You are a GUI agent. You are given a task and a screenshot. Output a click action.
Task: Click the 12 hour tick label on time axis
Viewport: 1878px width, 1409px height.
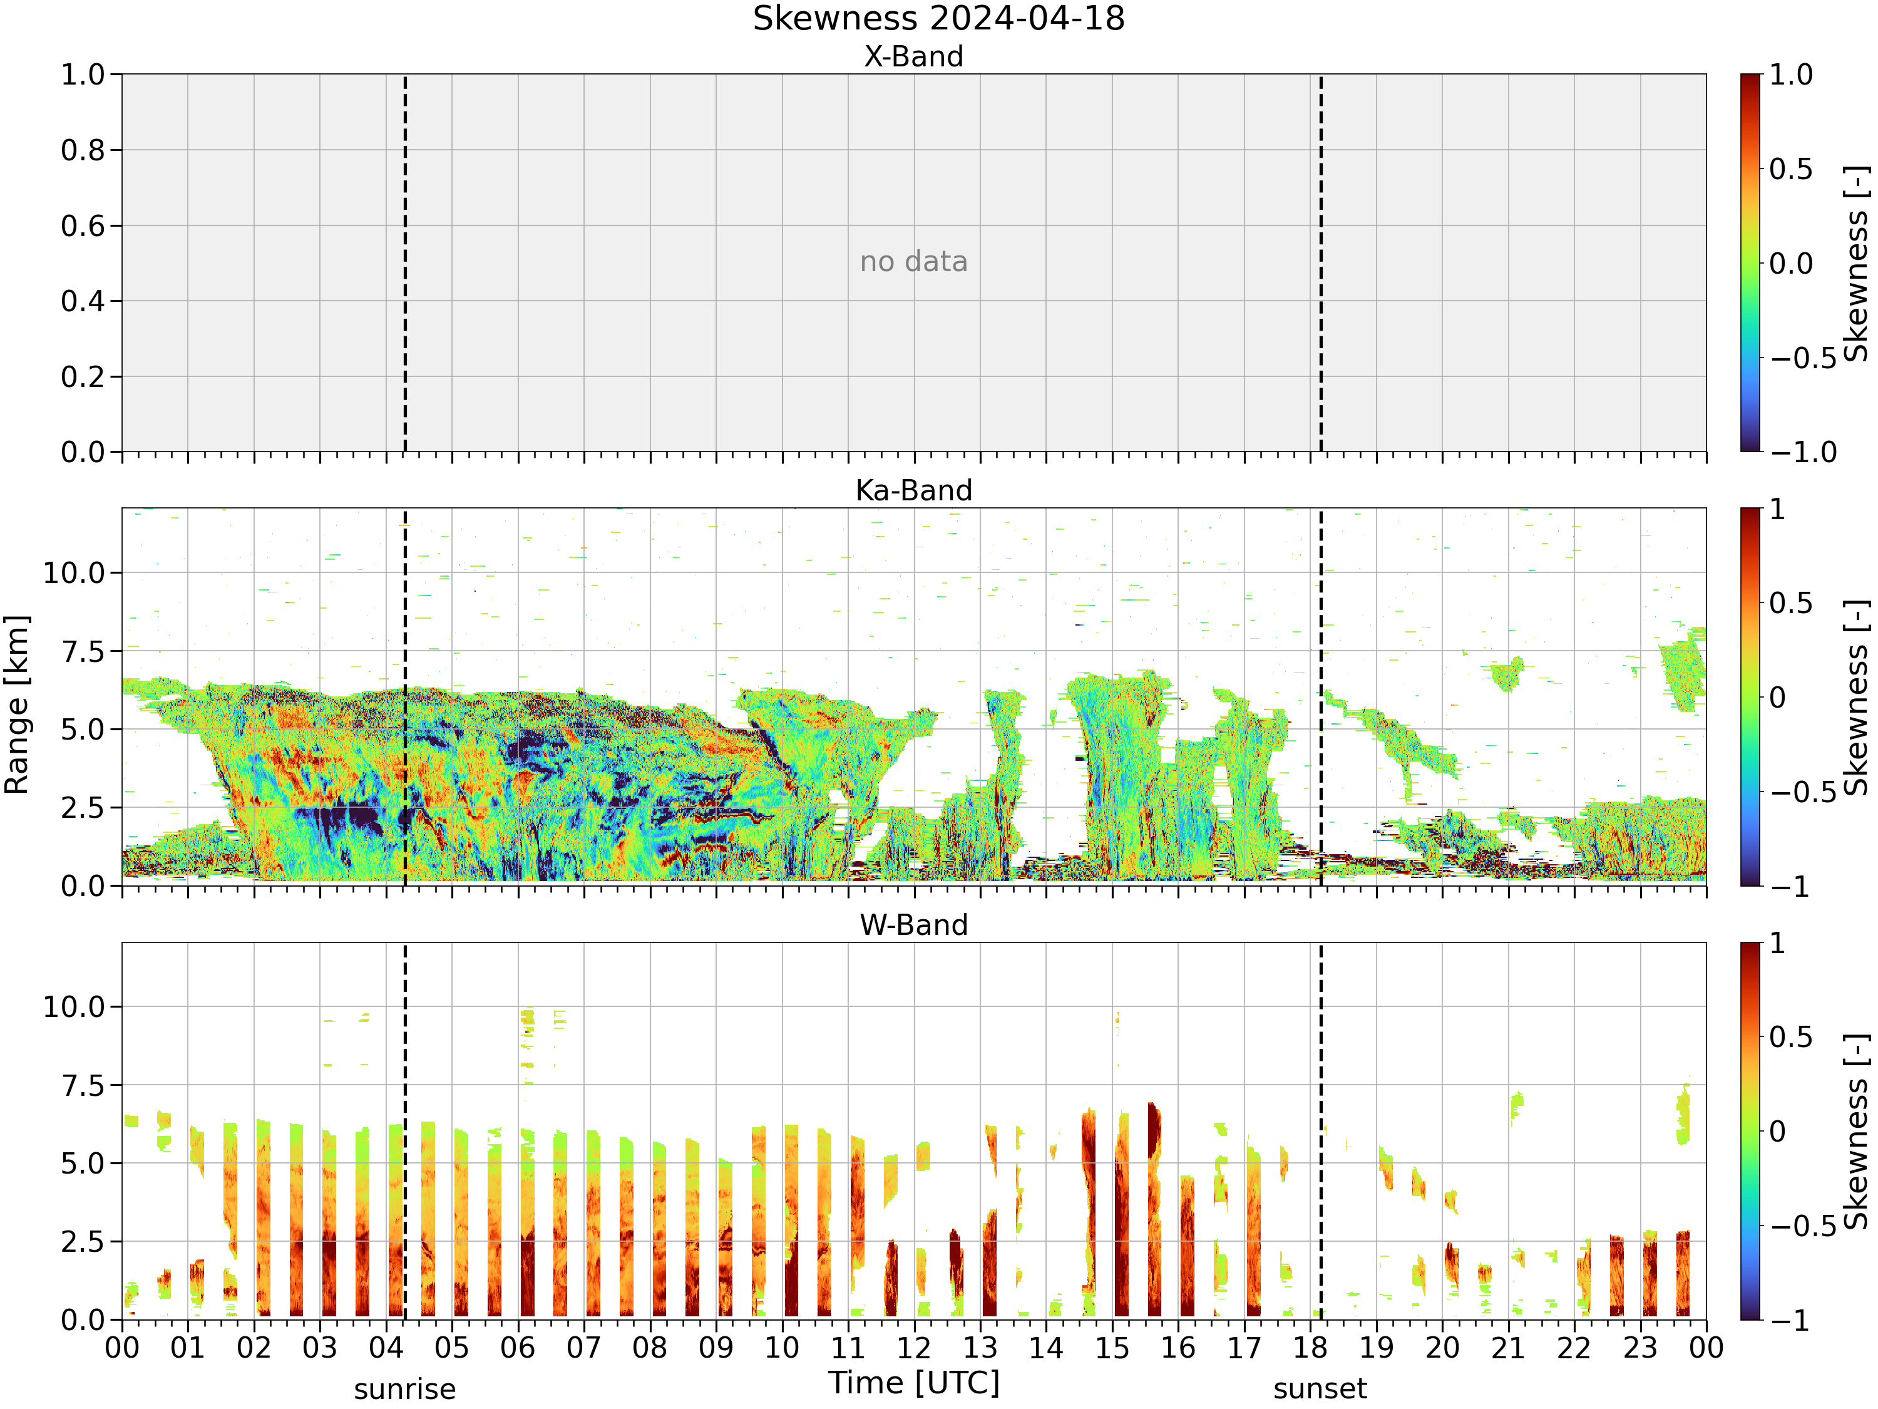915,1348
